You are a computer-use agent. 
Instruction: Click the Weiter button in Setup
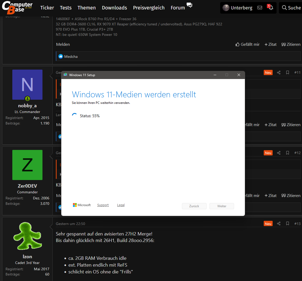click(x=222, y=206)
